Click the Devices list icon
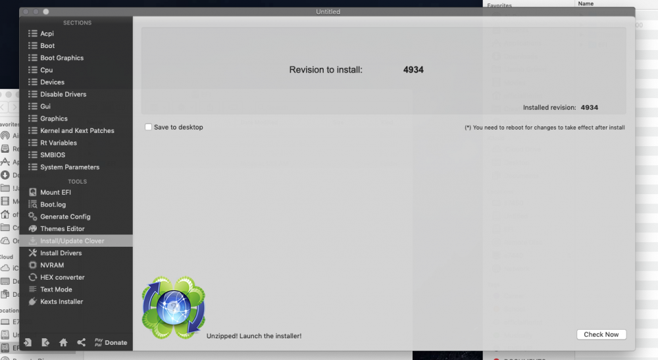This screenshot has width=658, height=360. pos(33,82)
